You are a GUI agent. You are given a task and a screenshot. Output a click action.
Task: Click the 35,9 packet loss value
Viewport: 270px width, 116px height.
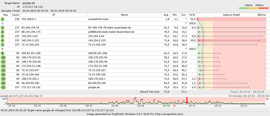(x=193, y=41)
